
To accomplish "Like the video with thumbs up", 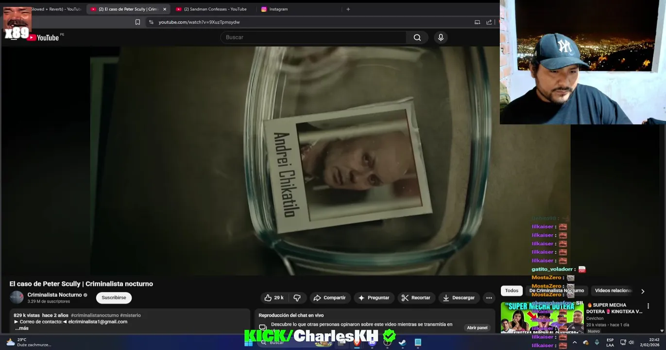I will tap(273, 297).
